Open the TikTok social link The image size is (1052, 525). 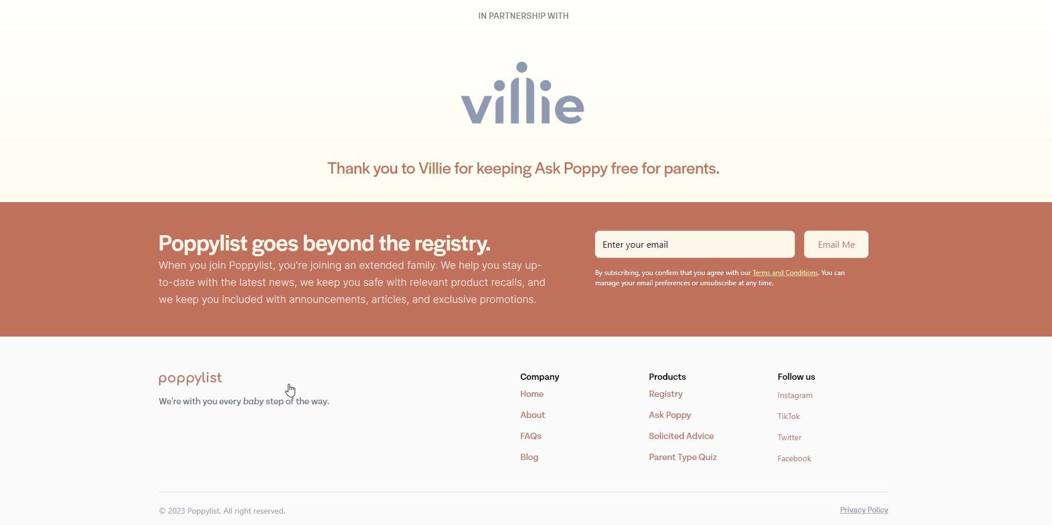point(789,416)
